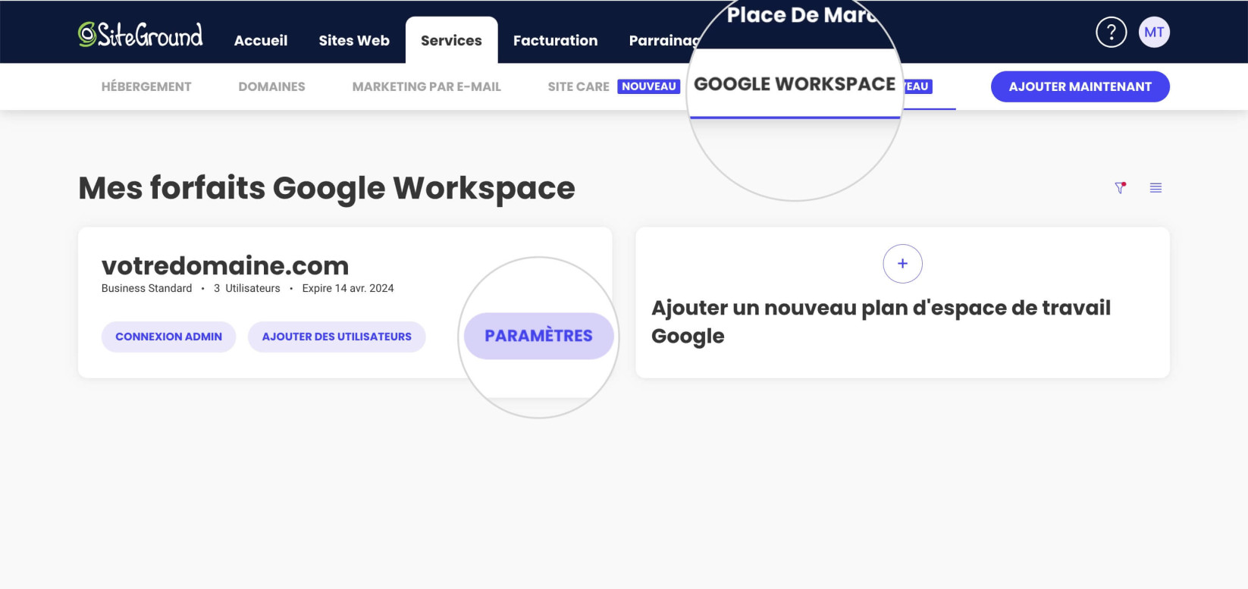Viewport: 1248px width, 589px height.
Task: Open the help question mark icon
Action: coord(1111,32)
